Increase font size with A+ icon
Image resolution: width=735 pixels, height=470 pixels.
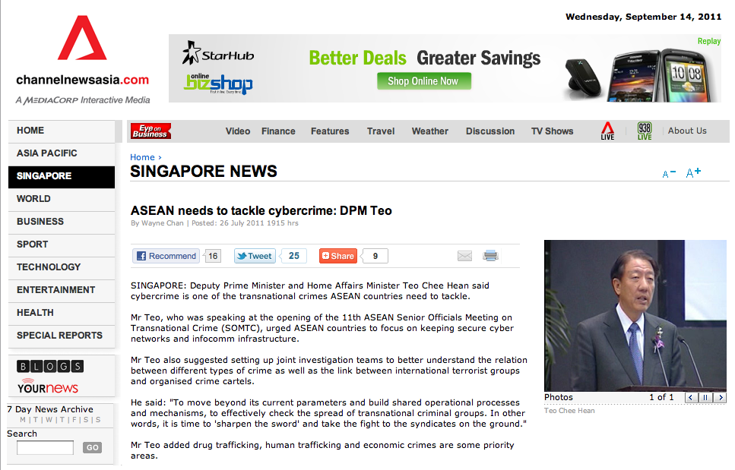tap(693, 173)
